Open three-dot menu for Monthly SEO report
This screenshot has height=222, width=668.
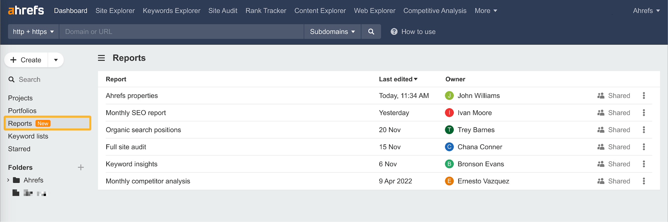click(x=644, y=113)
